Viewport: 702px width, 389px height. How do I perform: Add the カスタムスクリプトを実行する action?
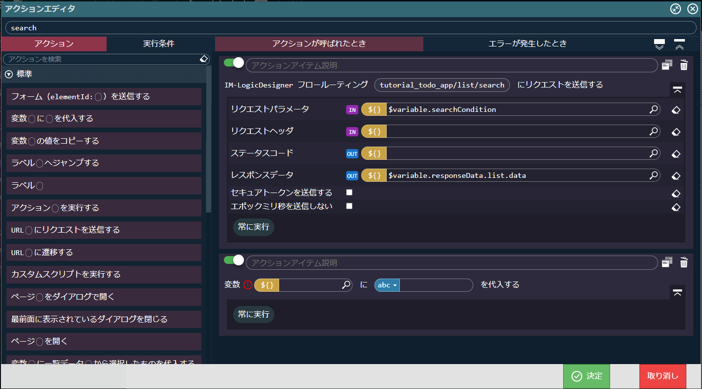[x=104, y=274]
